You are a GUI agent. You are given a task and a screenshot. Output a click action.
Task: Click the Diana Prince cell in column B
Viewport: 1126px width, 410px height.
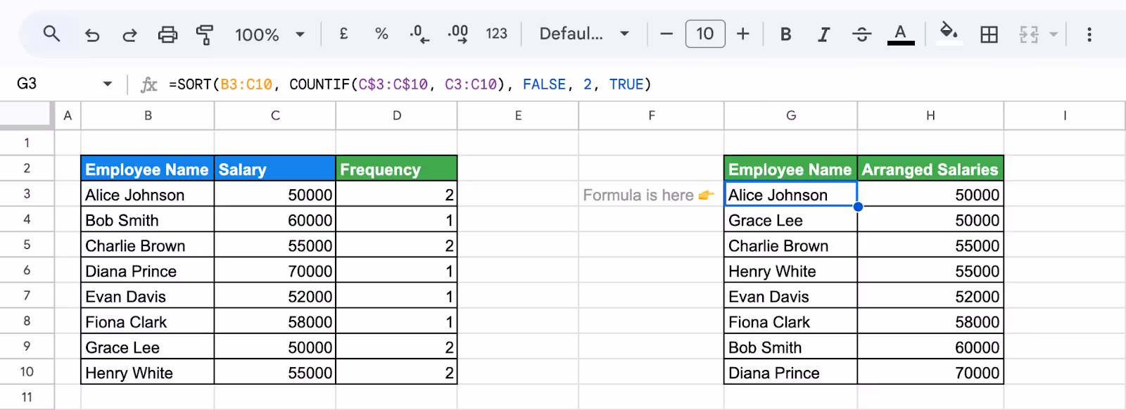(x=148, y=271)
